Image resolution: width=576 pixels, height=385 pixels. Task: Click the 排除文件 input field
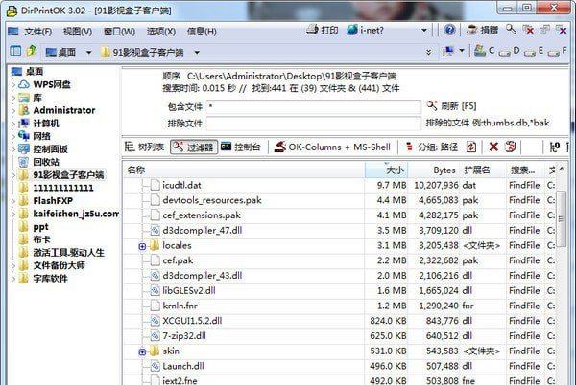click(x=314, y=124)
